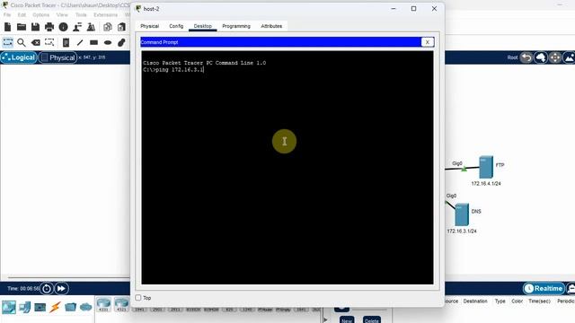Viewport: 575px width, 323px height.
Task: Launch the Activity Wizard icon
Action: click(x=91, y=27)
